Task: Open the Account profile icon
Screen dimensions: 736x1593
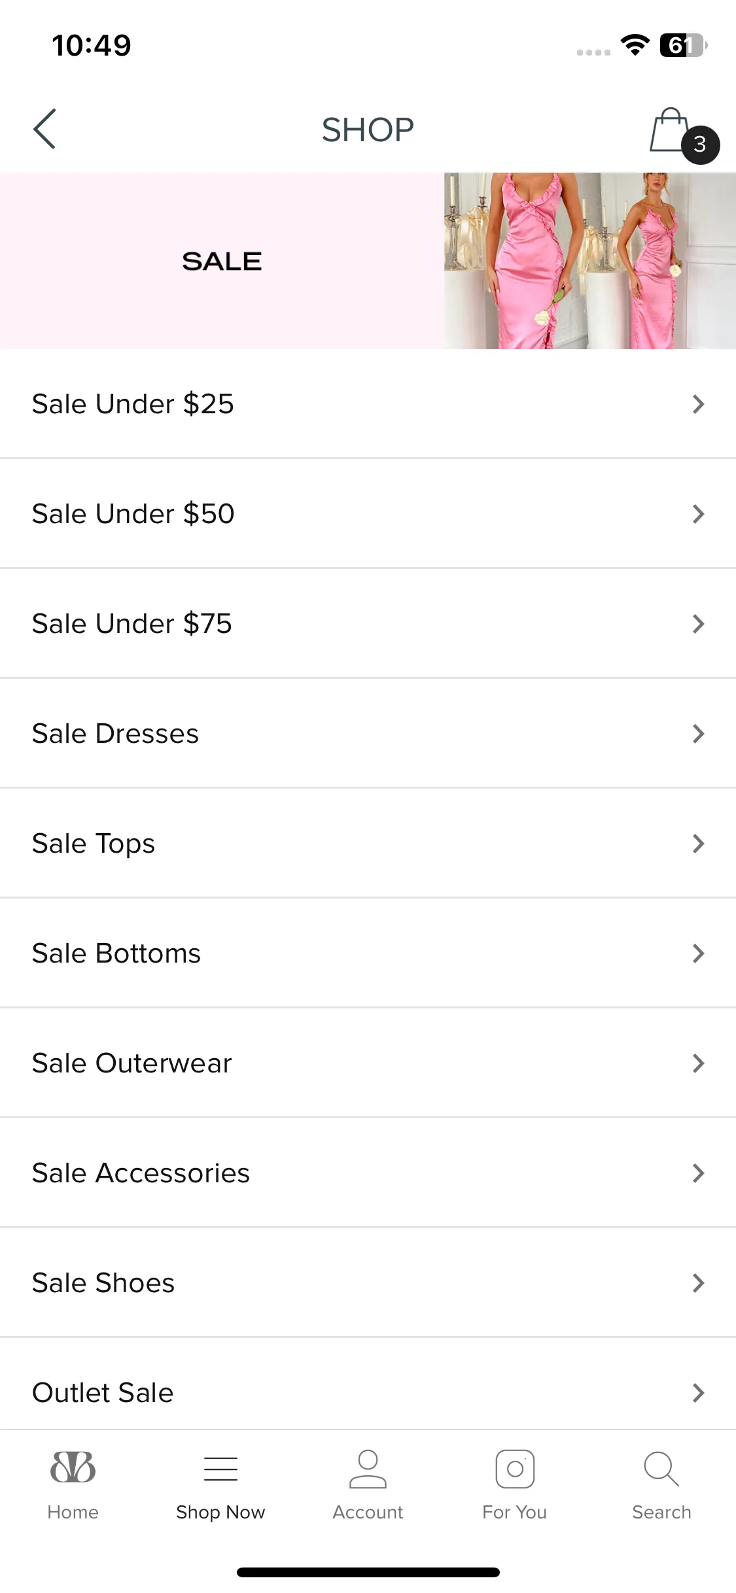Action: click(368, 1469)
